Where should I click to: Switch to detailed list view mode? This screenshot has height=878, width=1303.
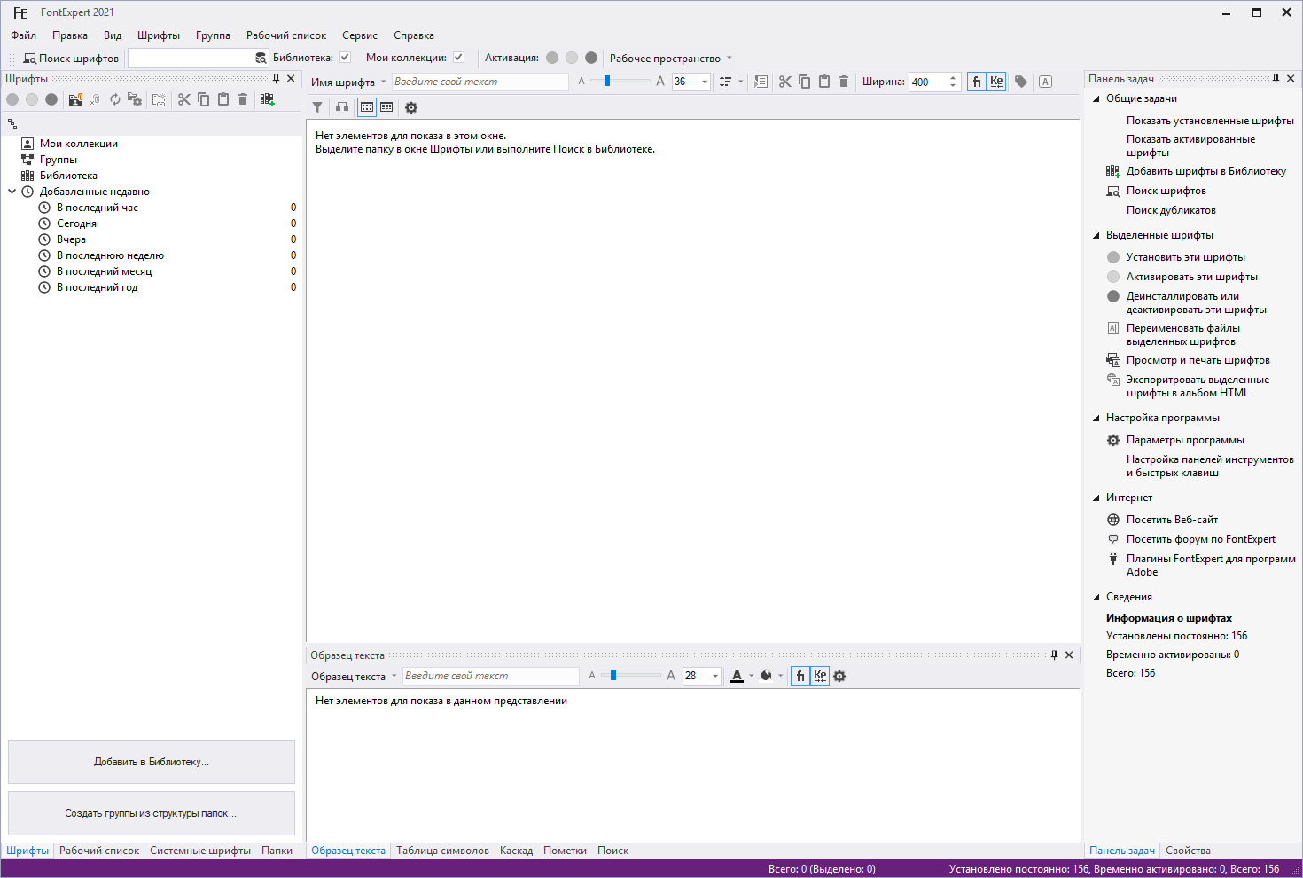[x=386, y=107]
